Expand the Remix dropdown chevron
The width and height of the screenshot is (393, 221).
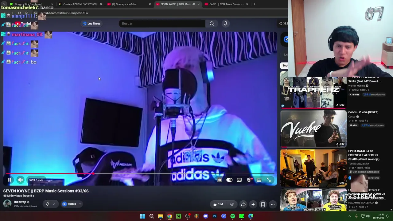tap(80, 204)
